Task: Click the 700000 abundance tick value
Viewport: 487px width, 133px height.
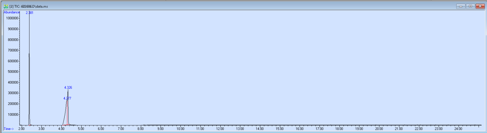Action: click(13, 50)
